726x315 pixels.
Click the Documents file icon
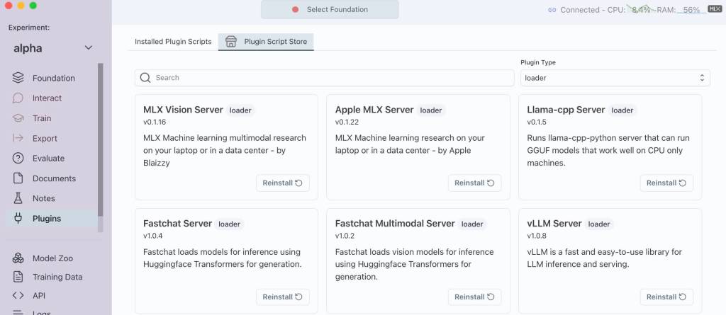(18, 178)
